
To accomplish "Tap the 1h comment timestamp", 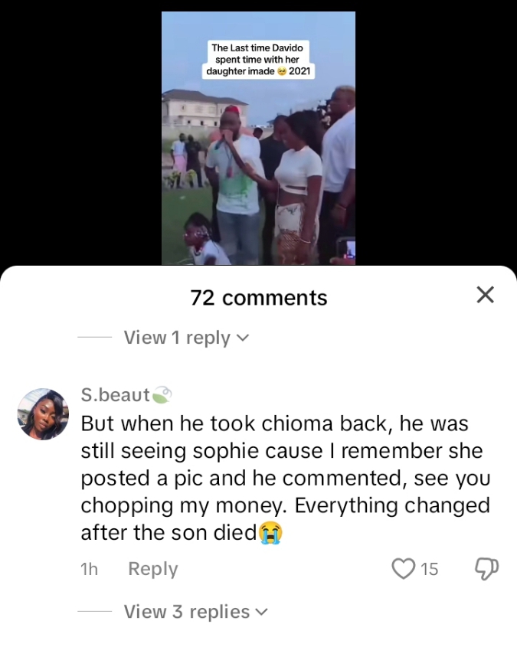I will tap(89, 570).
